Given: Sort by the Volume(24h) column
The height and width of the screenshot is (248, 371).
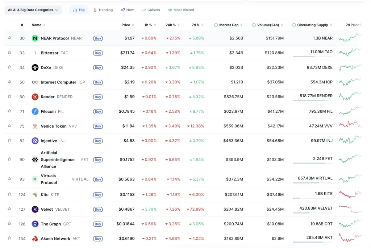Looking at the screenshot, I should [x=270, y=25].
